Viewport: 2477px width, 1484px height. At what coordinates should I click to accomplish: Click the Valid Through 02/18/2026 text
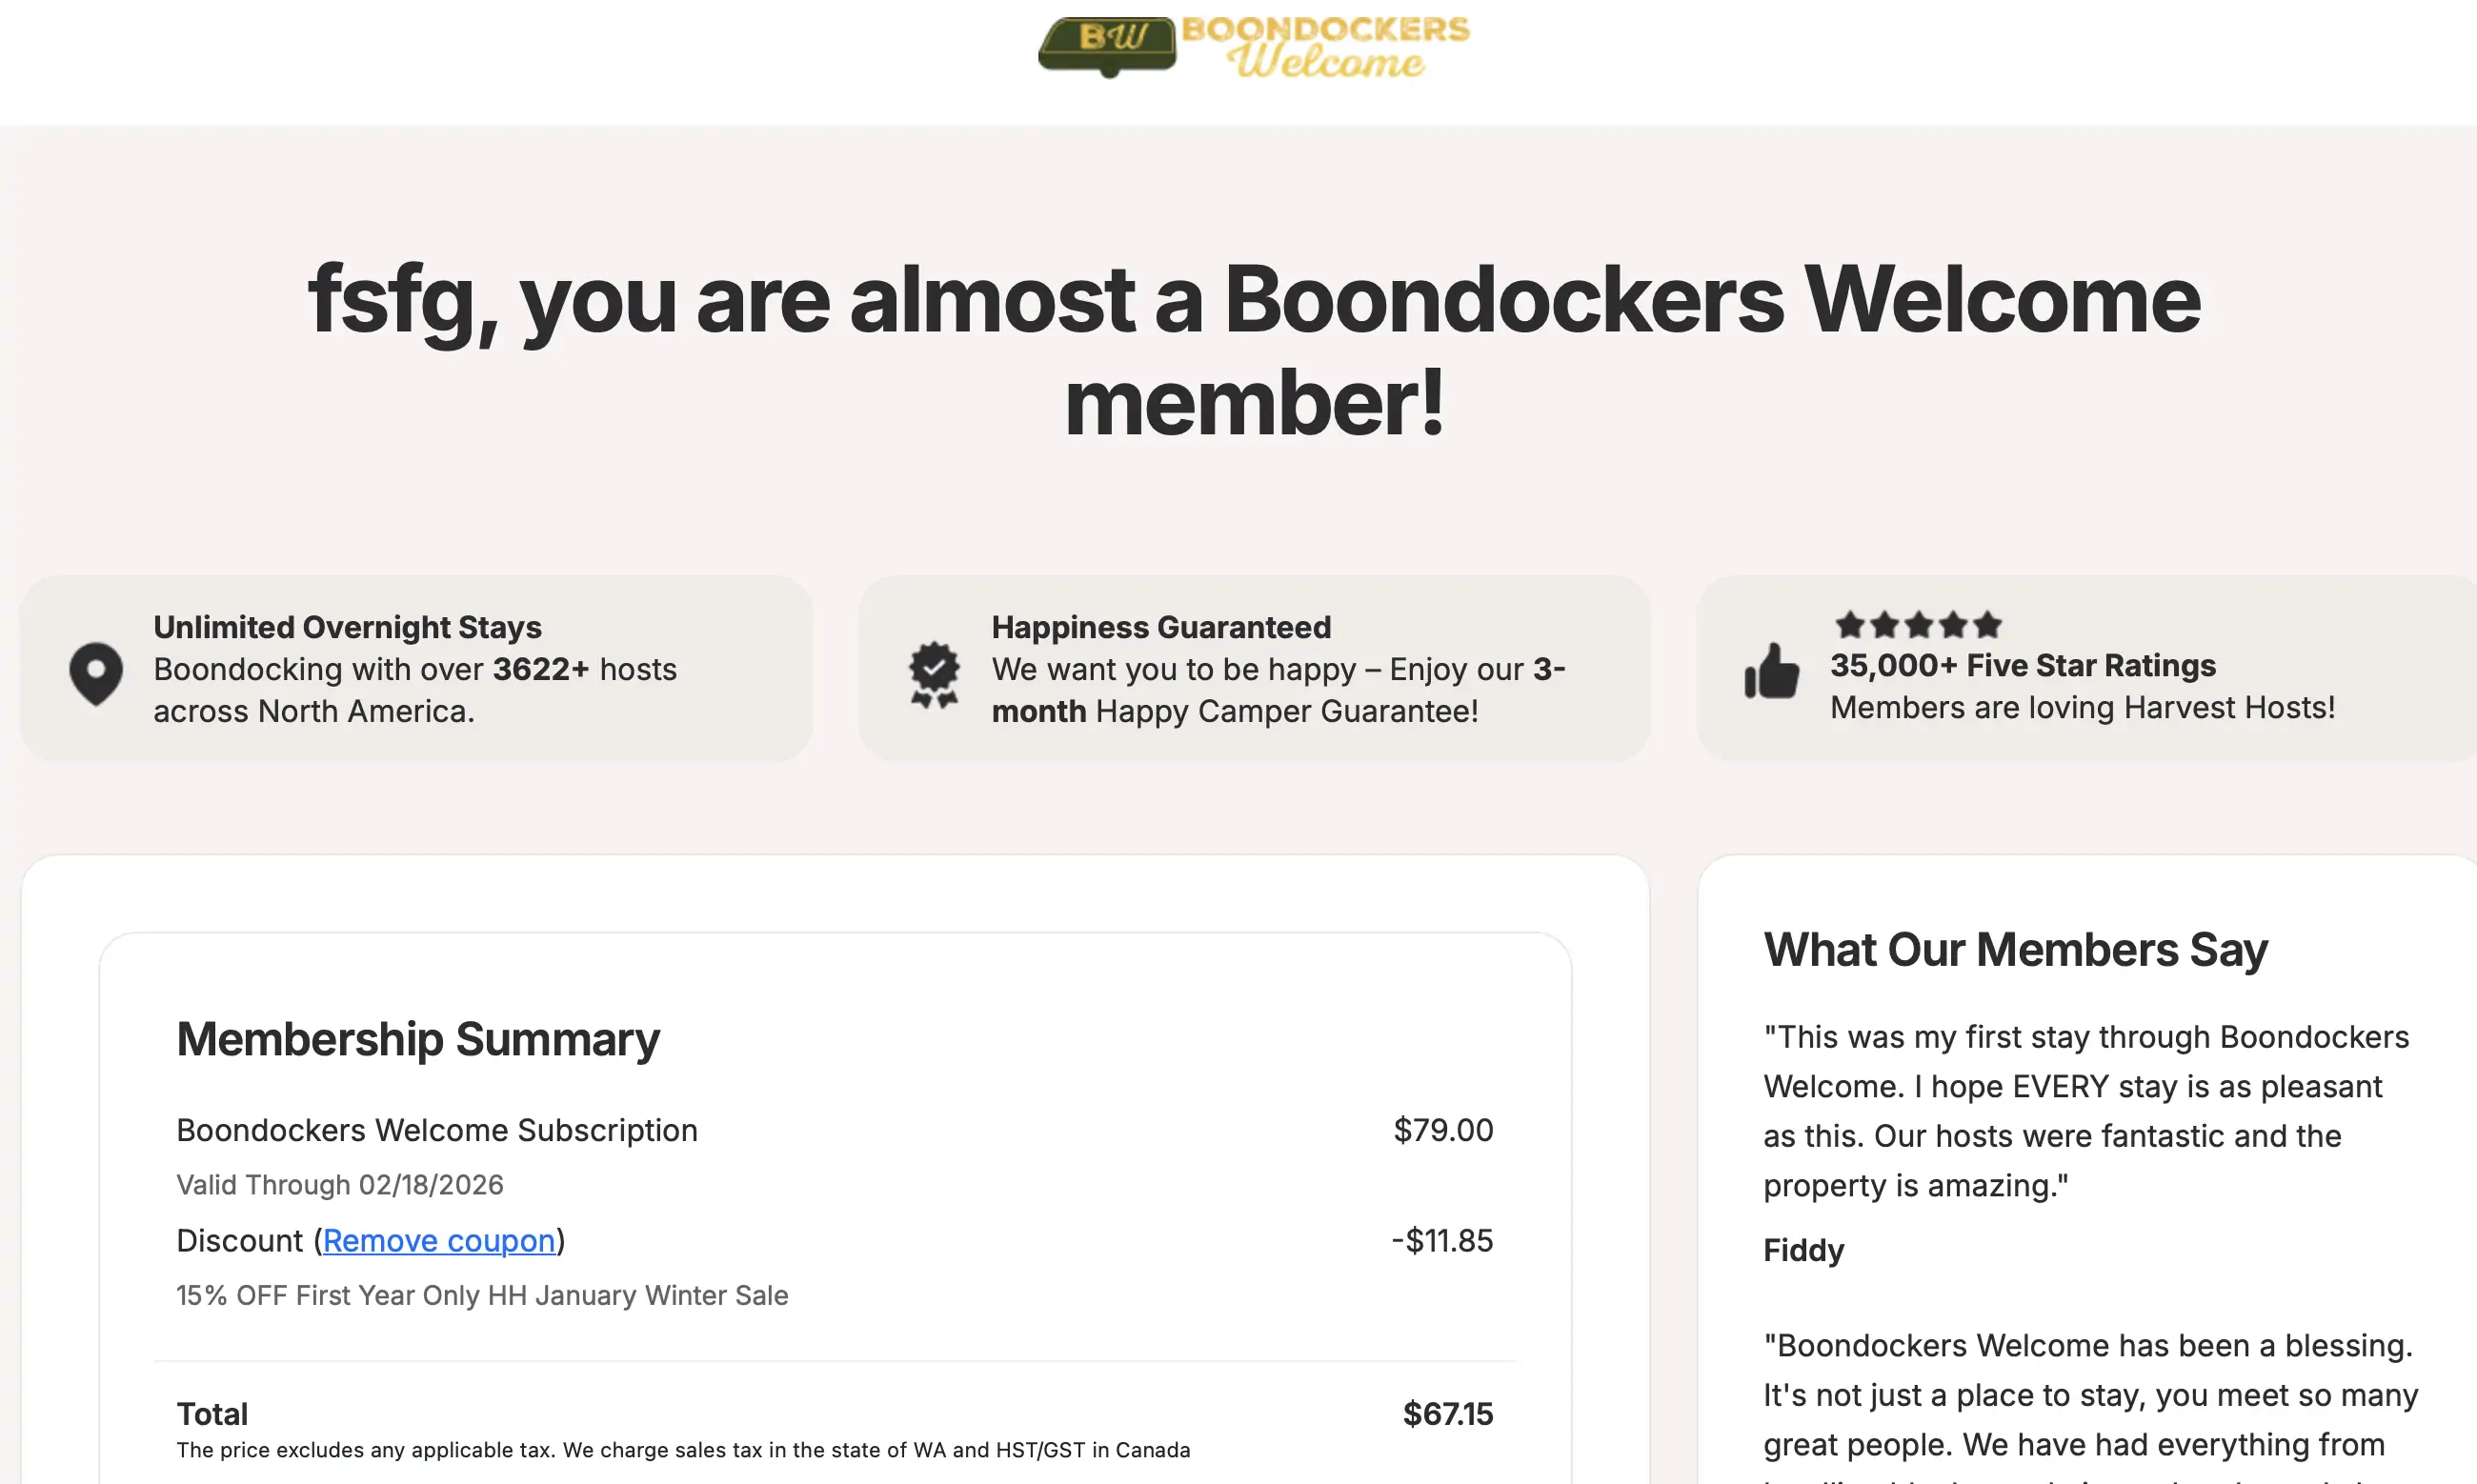[x=340, y=1185]
